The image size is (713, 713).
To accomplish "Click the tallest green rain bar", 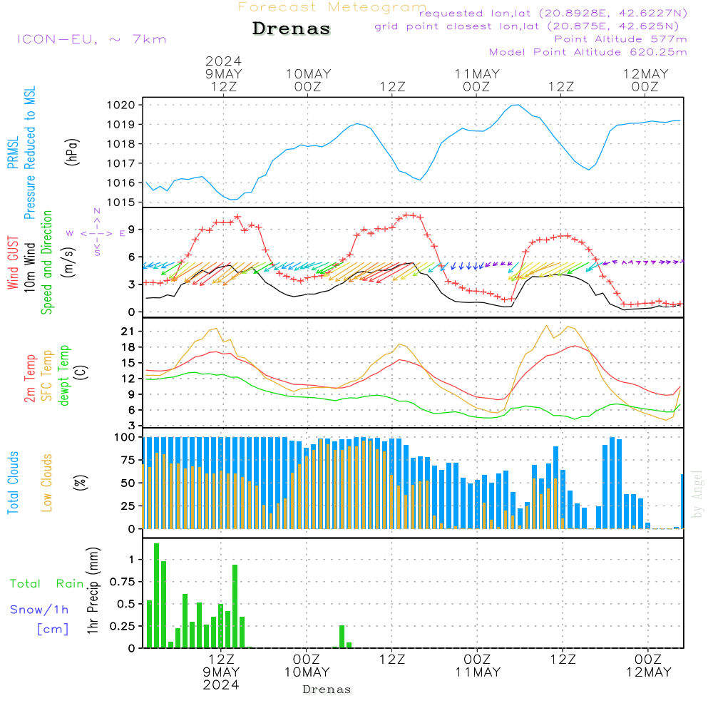I will pyautogui.click(x=156, y=595).
